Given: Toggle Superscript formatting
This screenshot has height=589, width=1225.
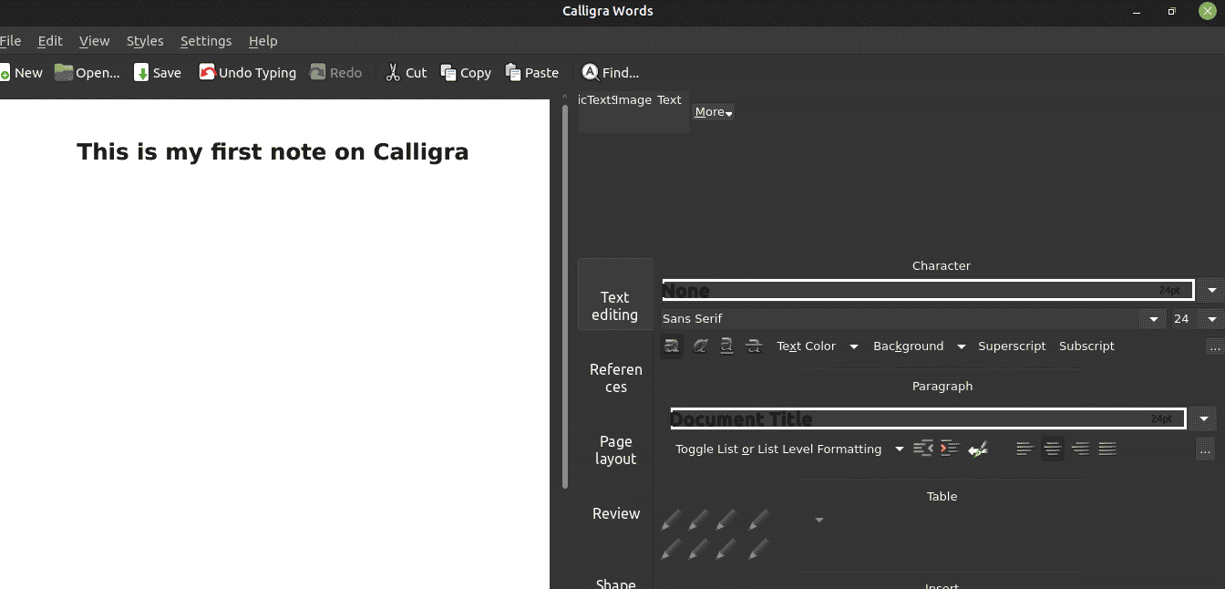Looking at the screenshot, I should [1012, 346].
